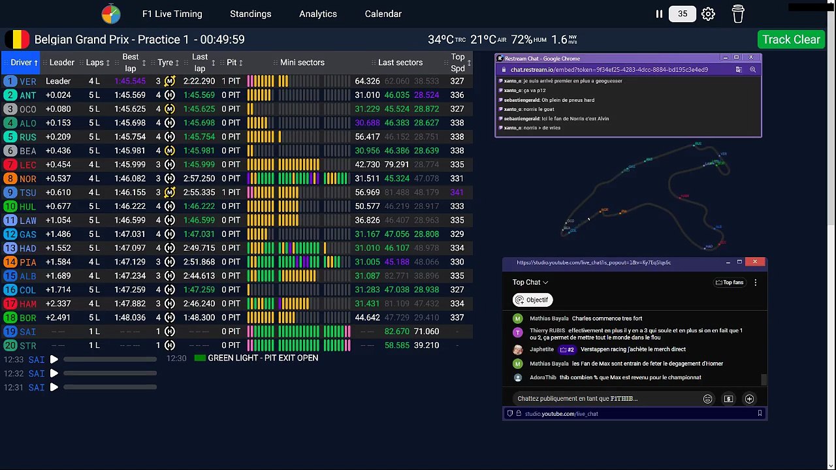Sort table by Top Spd column
836x470 pixels.
point(458,63)
